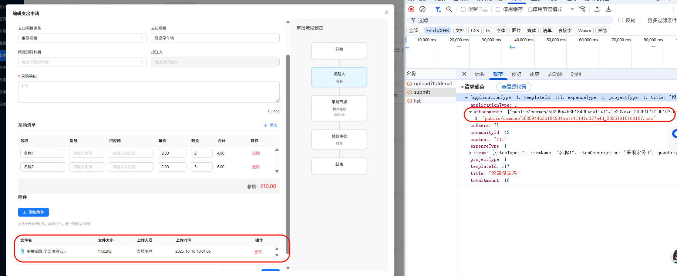Viewport: 677px width, 276px height.
Task: Switch to the 响应 tab
Action: click(535, 74)
